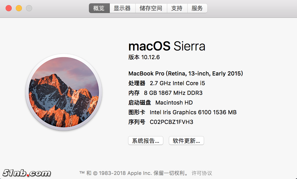Click the disabled gray zoom window button
297x179 pixels.
coord(29,8)
